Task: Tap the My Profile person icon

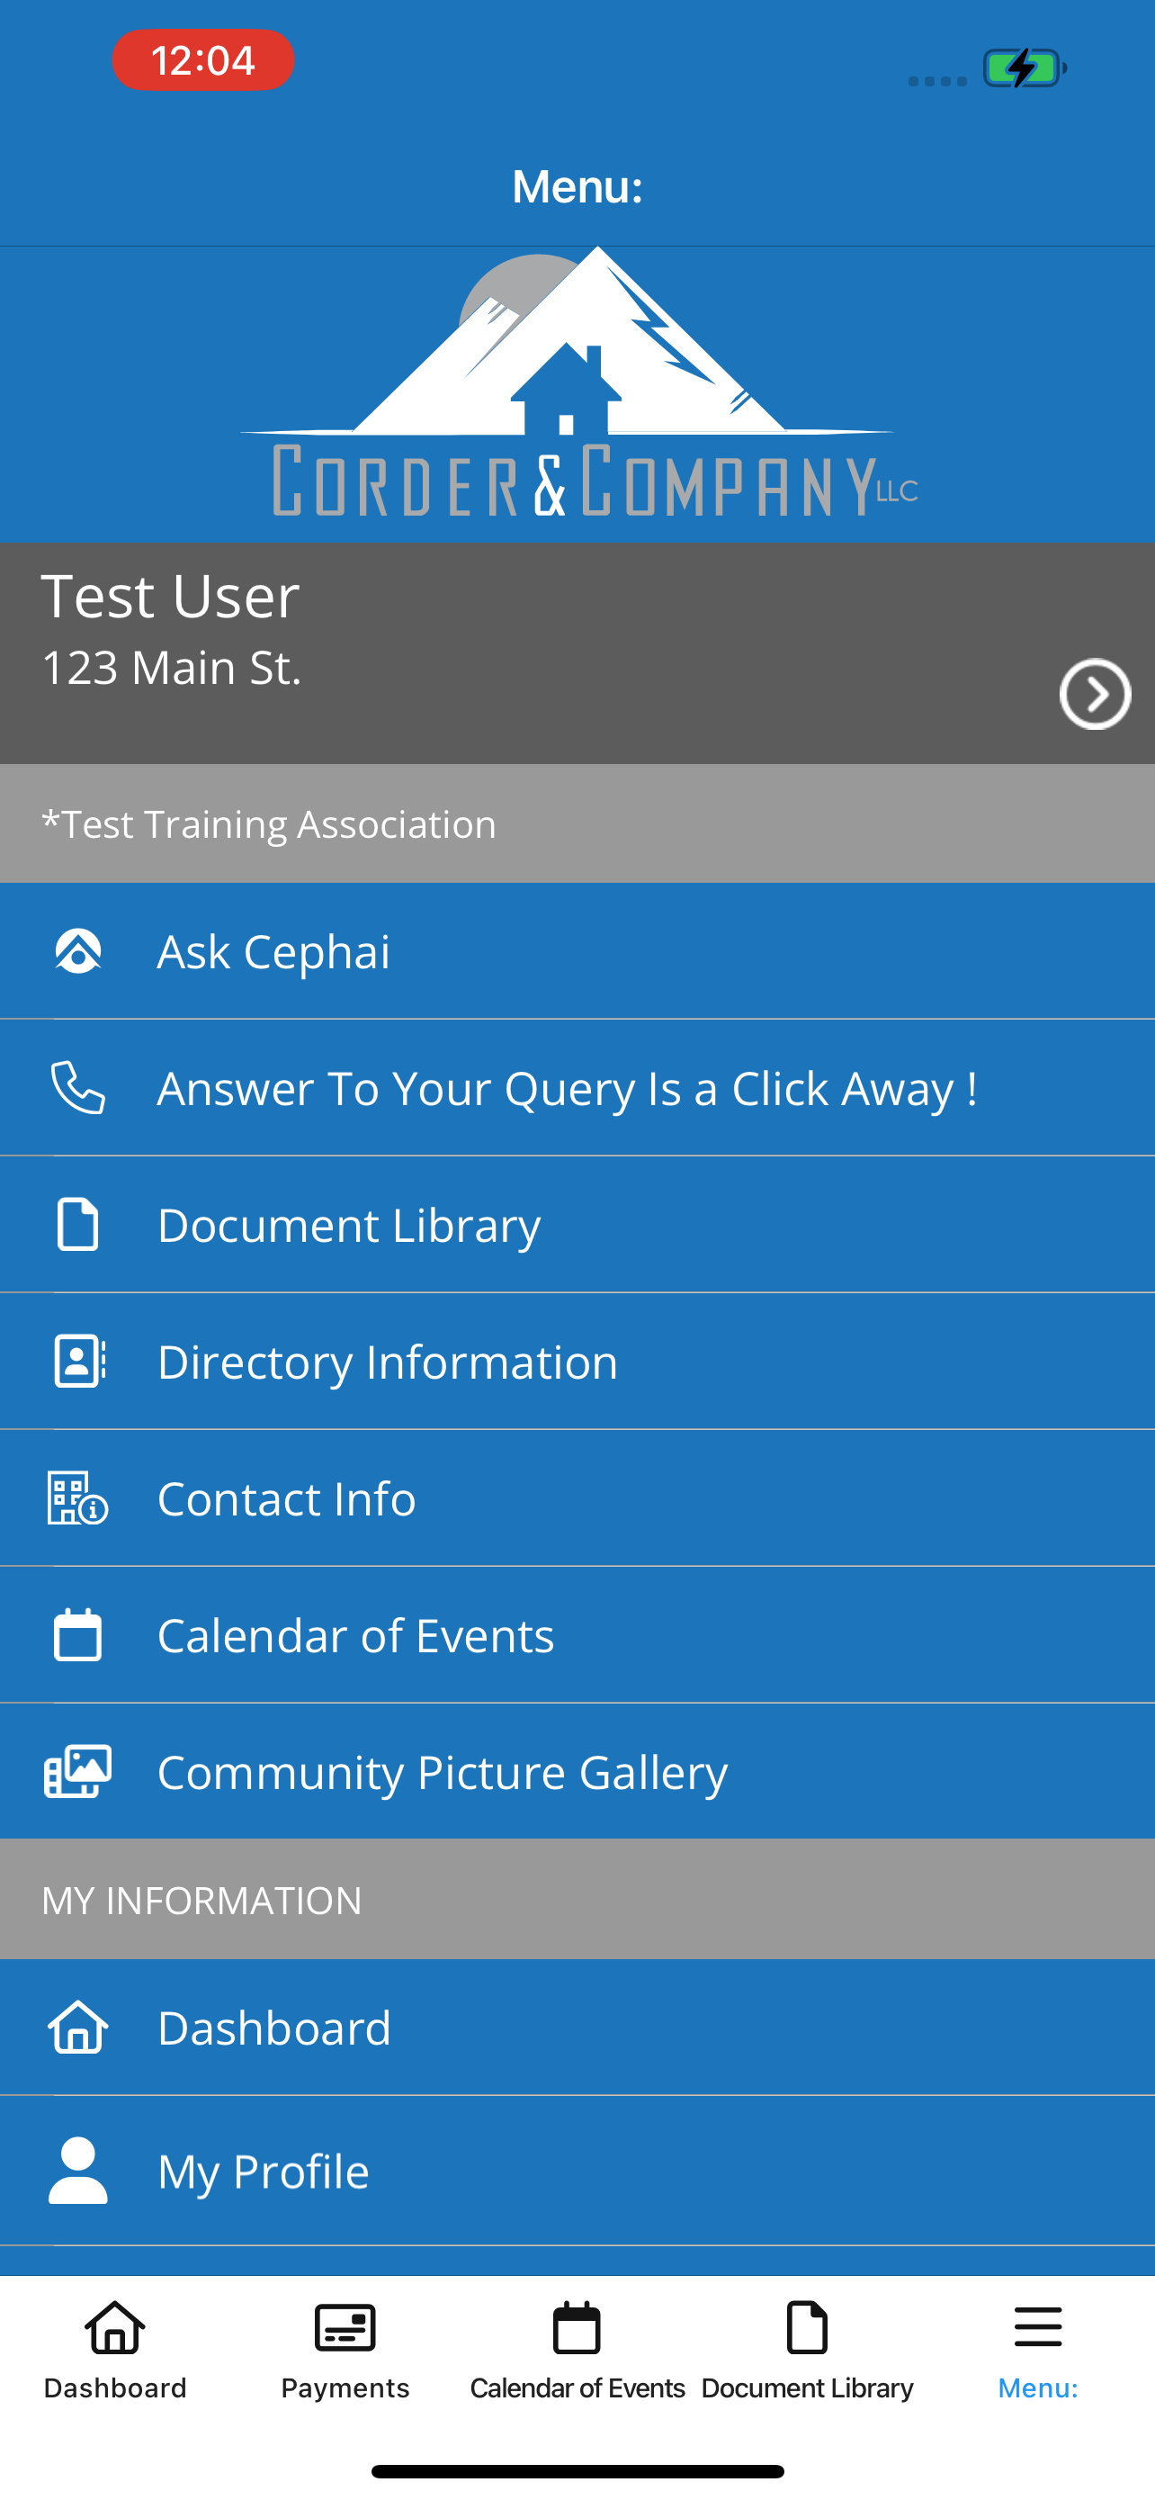Action: coord(77,2170)
